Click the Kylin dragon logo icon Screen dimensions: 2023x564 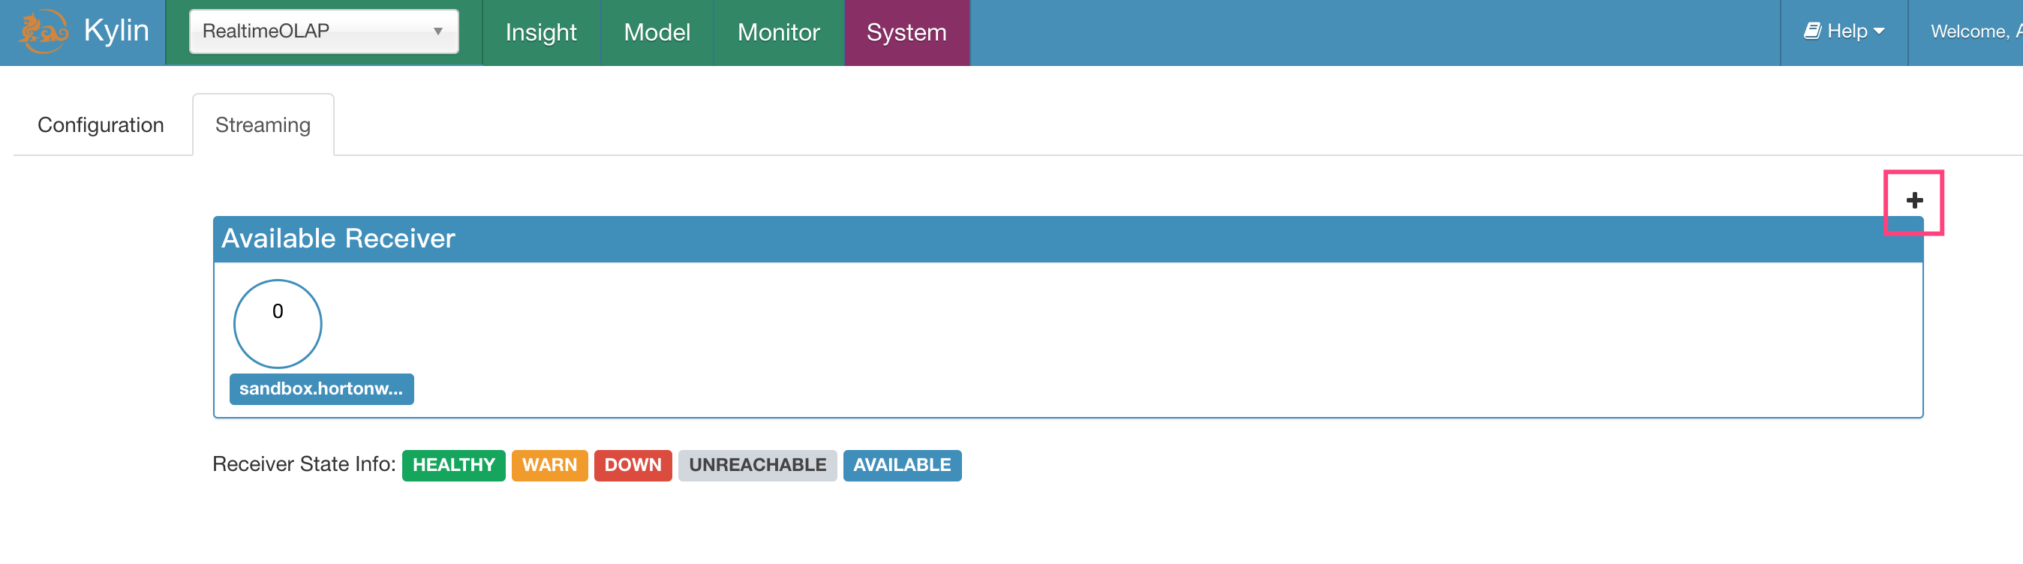tap(44, 31)
